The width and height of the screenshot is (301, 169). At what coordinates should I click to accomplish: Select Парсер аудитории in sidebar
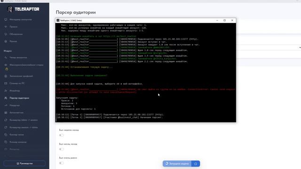[19, 98]
